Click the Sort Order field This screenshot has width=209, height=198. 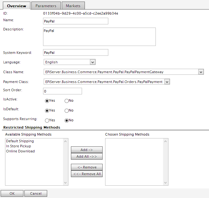tap(62, 91)
